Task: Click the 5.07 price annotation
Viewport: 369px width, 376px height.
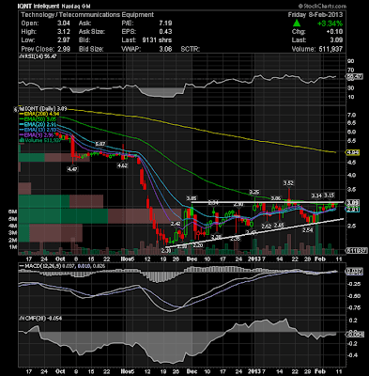Action: [100, 144]
